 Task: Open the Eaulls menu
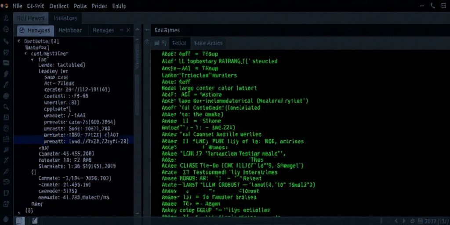point(119,6)
